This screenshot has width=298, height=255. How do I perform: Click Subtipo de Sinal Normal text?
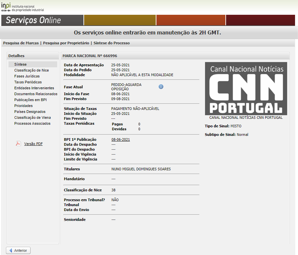tap(227, 135)
